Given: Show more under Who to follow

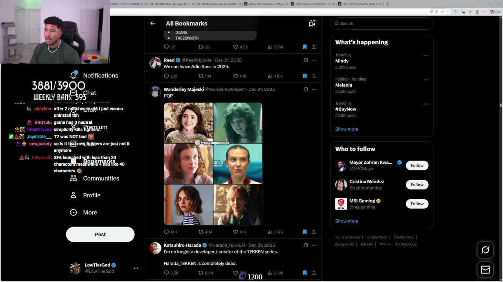Looking at the screenshot, I should coord(347,221).
